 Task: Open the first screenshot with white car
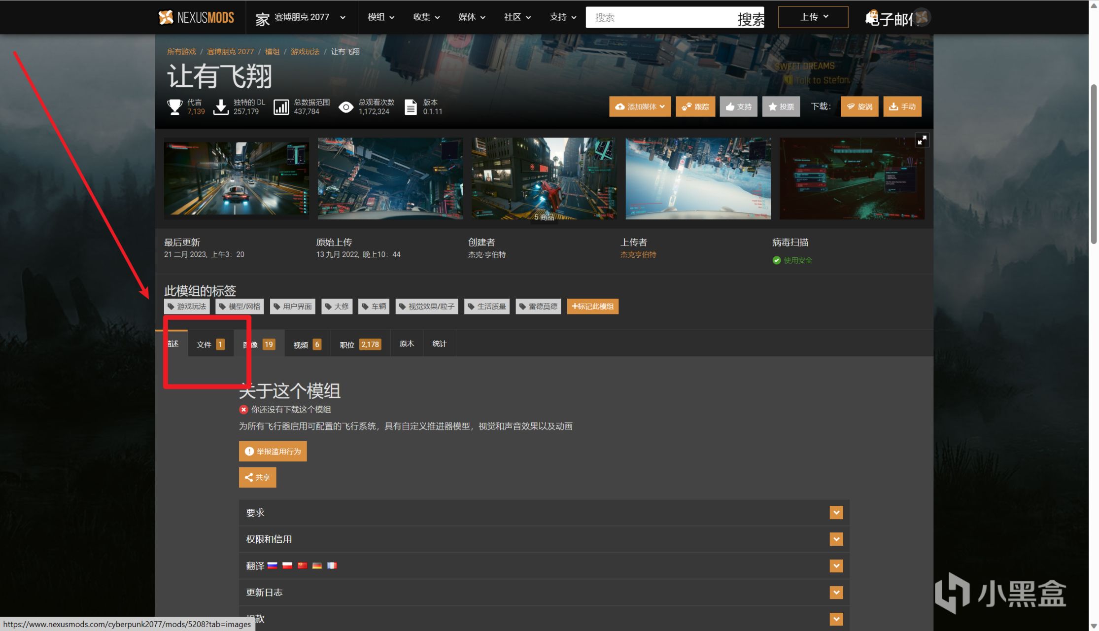(x=237, y=178)
